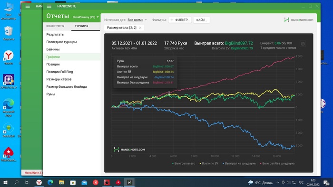Click the add filter button
333x187 pixels.
[180, 20]
